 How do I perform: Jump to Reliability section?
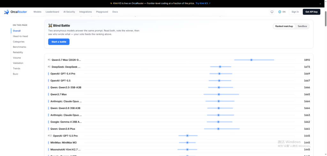tap(18, 53)
